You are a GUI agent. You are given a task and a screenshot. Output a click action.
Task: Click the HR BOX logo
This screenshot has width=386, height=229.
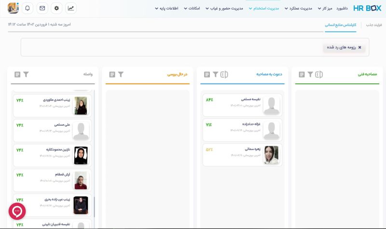coord(367,8)
